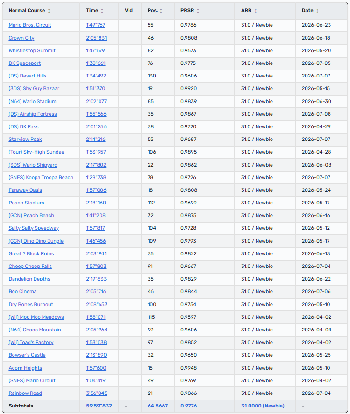Open Peach Stadium course link

point(26,203)
